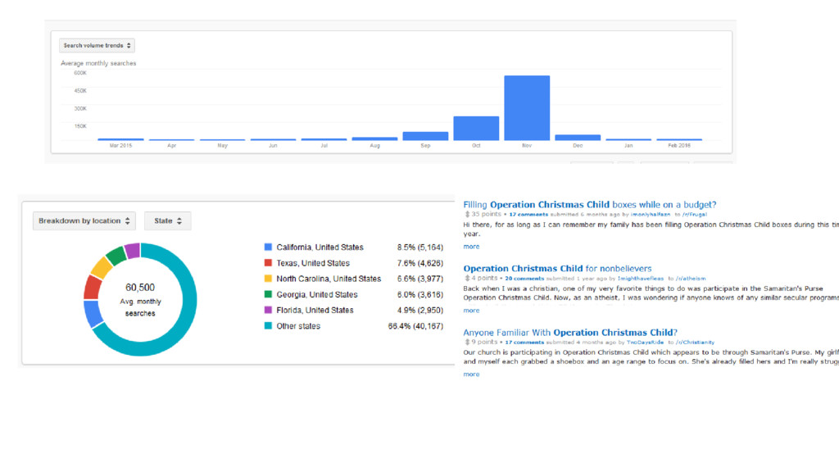
Task: Click 'more' under the Anyone Familiar post
Action: click(471, 374)
